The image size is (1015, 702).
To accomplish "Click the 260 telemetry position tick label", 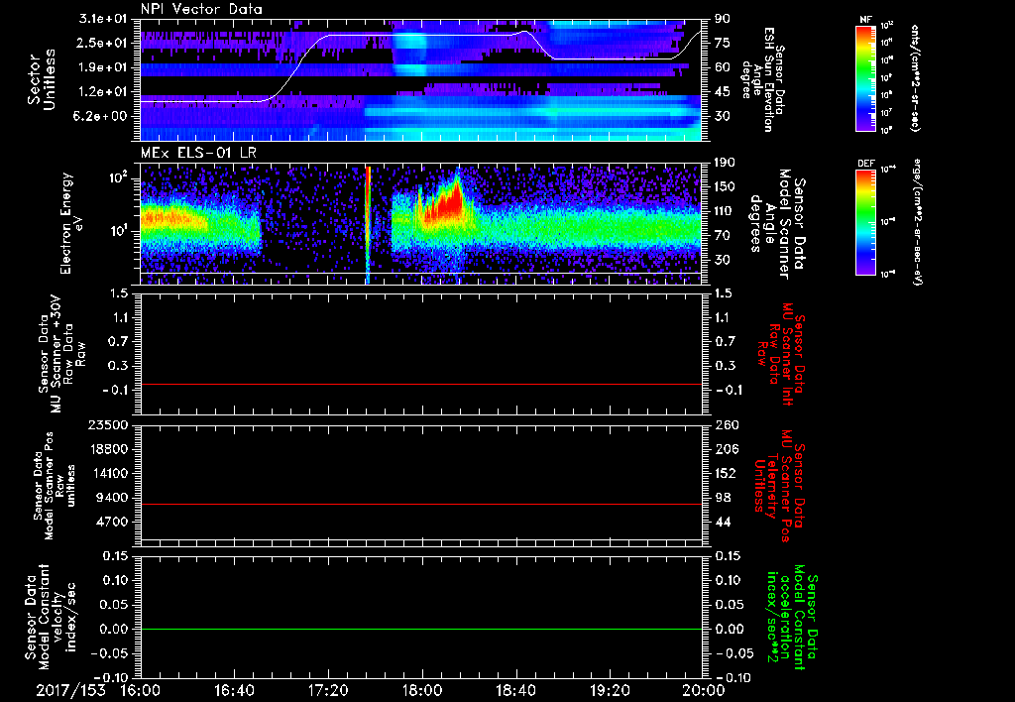I will (x=727, y=425).
